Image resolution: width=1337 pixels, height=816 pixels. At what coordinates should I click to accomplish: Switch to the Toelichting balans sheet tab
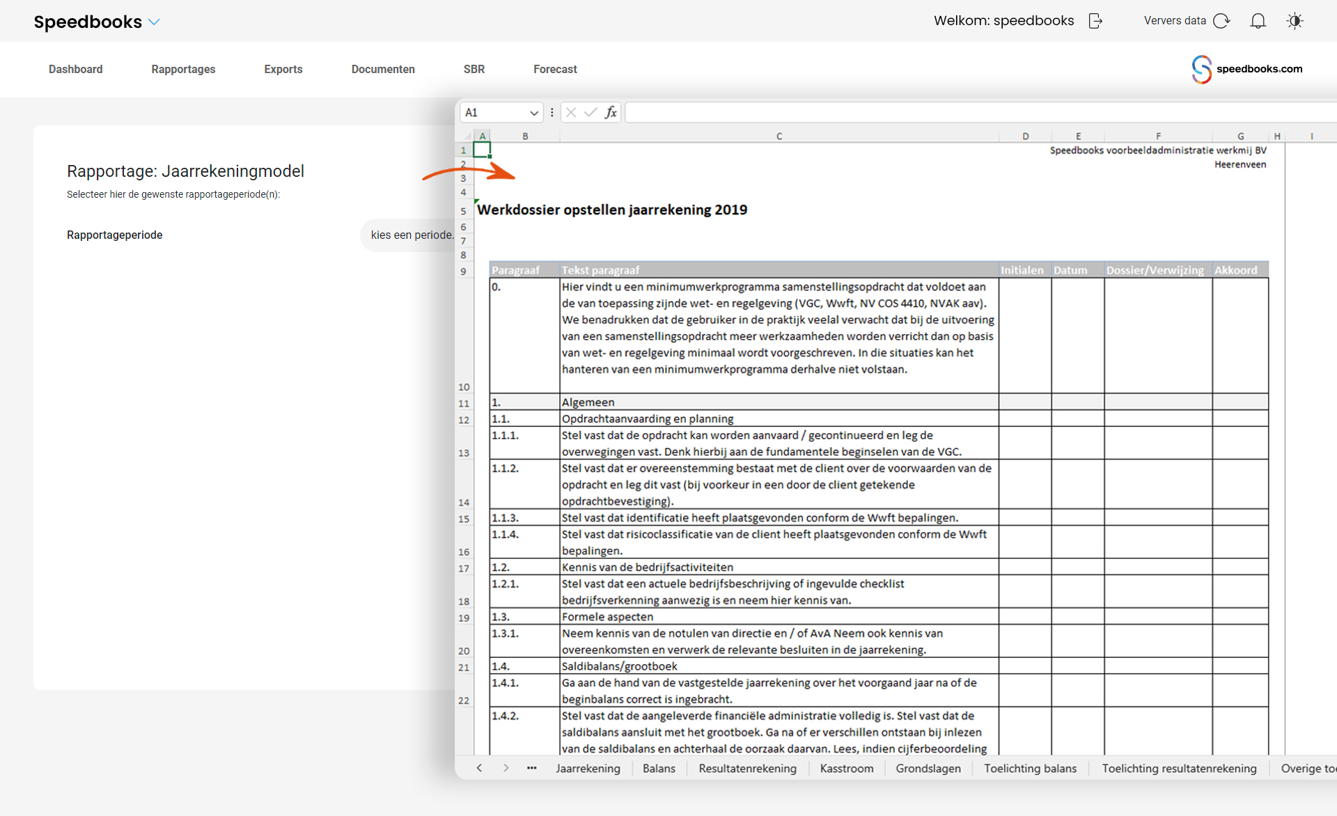pos(1030,769)
